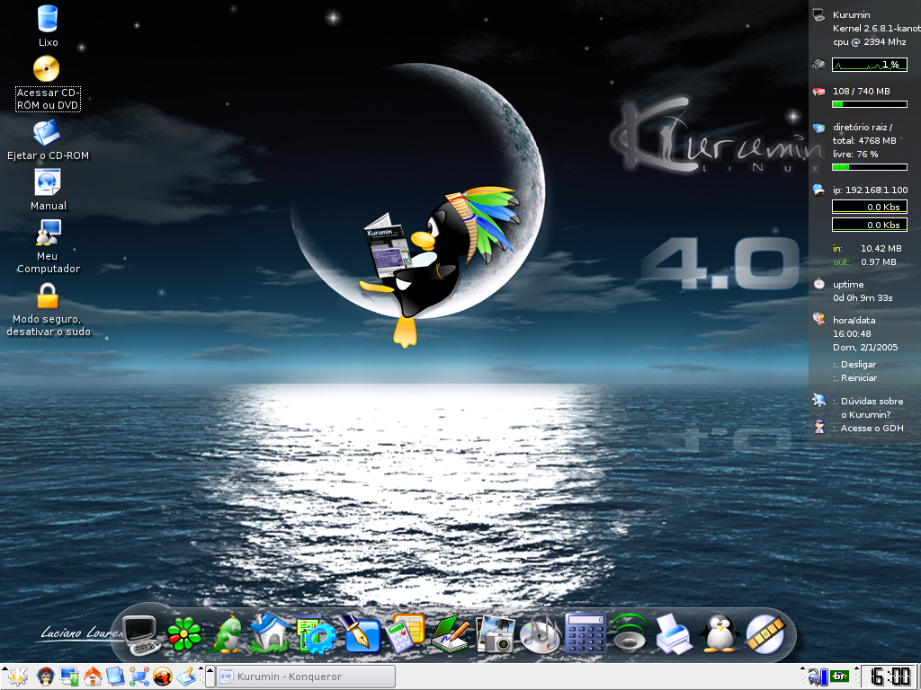Open the dark globe browser icon in taskbar
The width and height of the screenshot is (921, 690).
[x=163, y=676]
